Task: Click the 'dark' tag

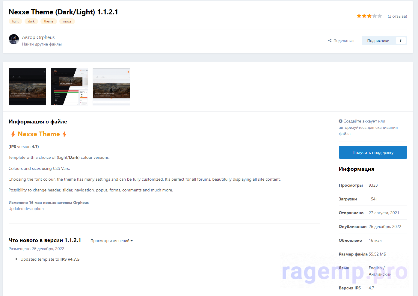Action: pos(31,22)
